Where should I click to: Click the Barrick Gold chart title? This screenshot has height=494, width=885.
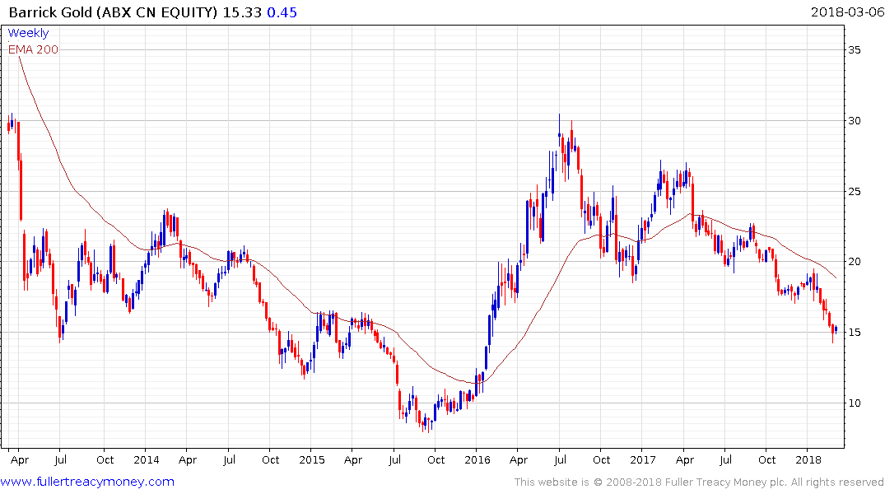[113, 12]
